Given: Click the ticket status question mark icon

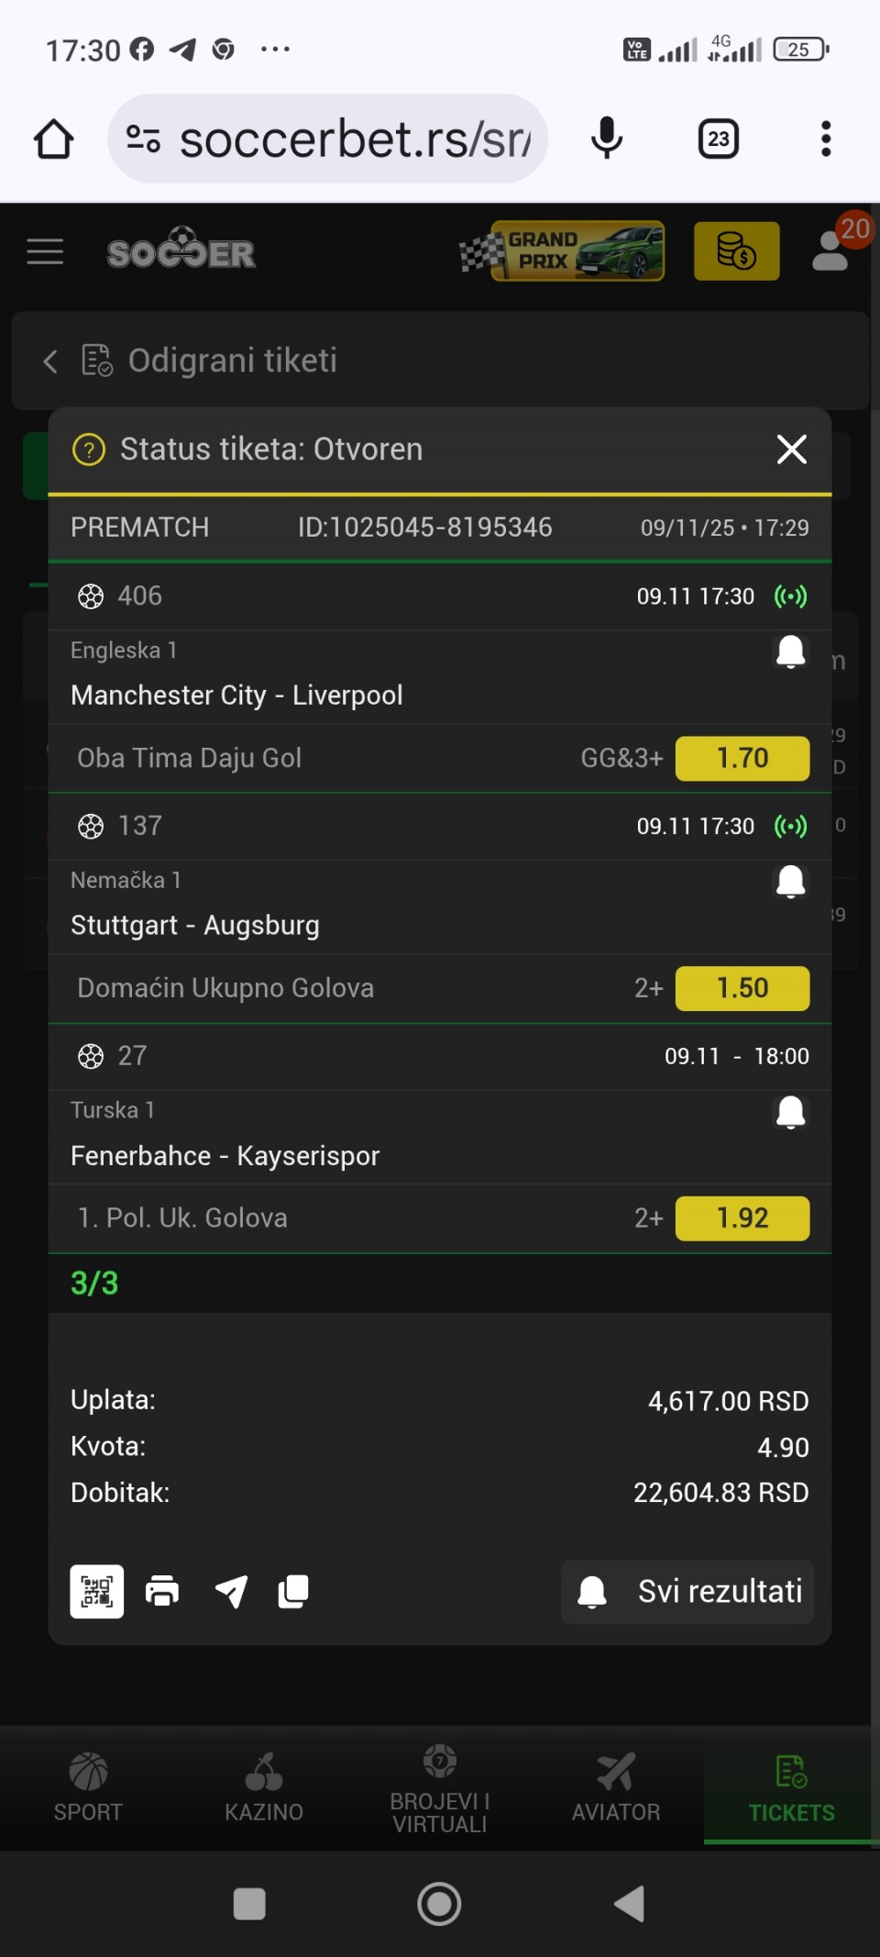Looking at the screenshot, I should (89, 450).
